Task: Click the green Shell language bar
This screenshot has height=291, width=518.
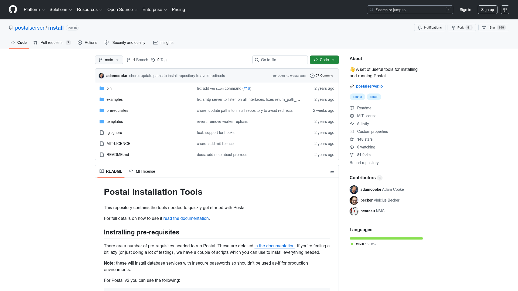Action: tap(386, 238)
